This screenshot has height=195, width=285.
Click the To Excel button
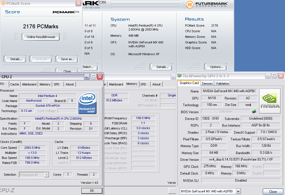pyautogui.click(x=41, y=59)
